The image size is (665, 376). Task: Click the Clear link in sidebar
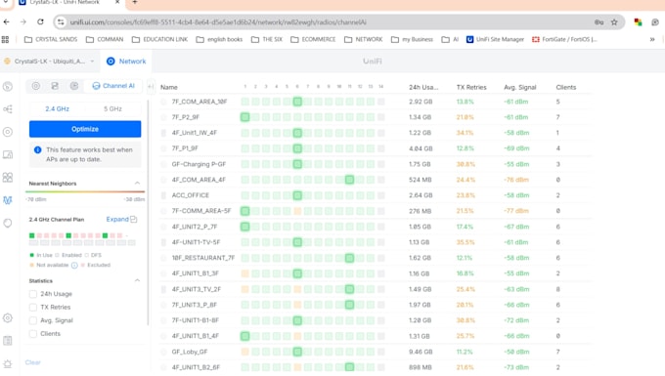[32, 362]
